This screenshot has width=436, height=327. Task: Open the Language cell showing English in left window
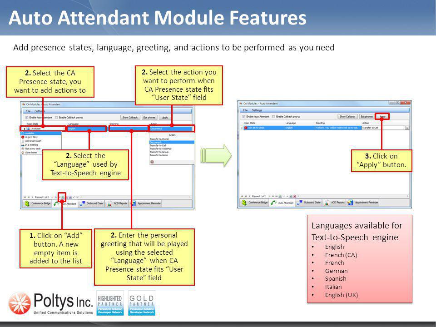86,129
